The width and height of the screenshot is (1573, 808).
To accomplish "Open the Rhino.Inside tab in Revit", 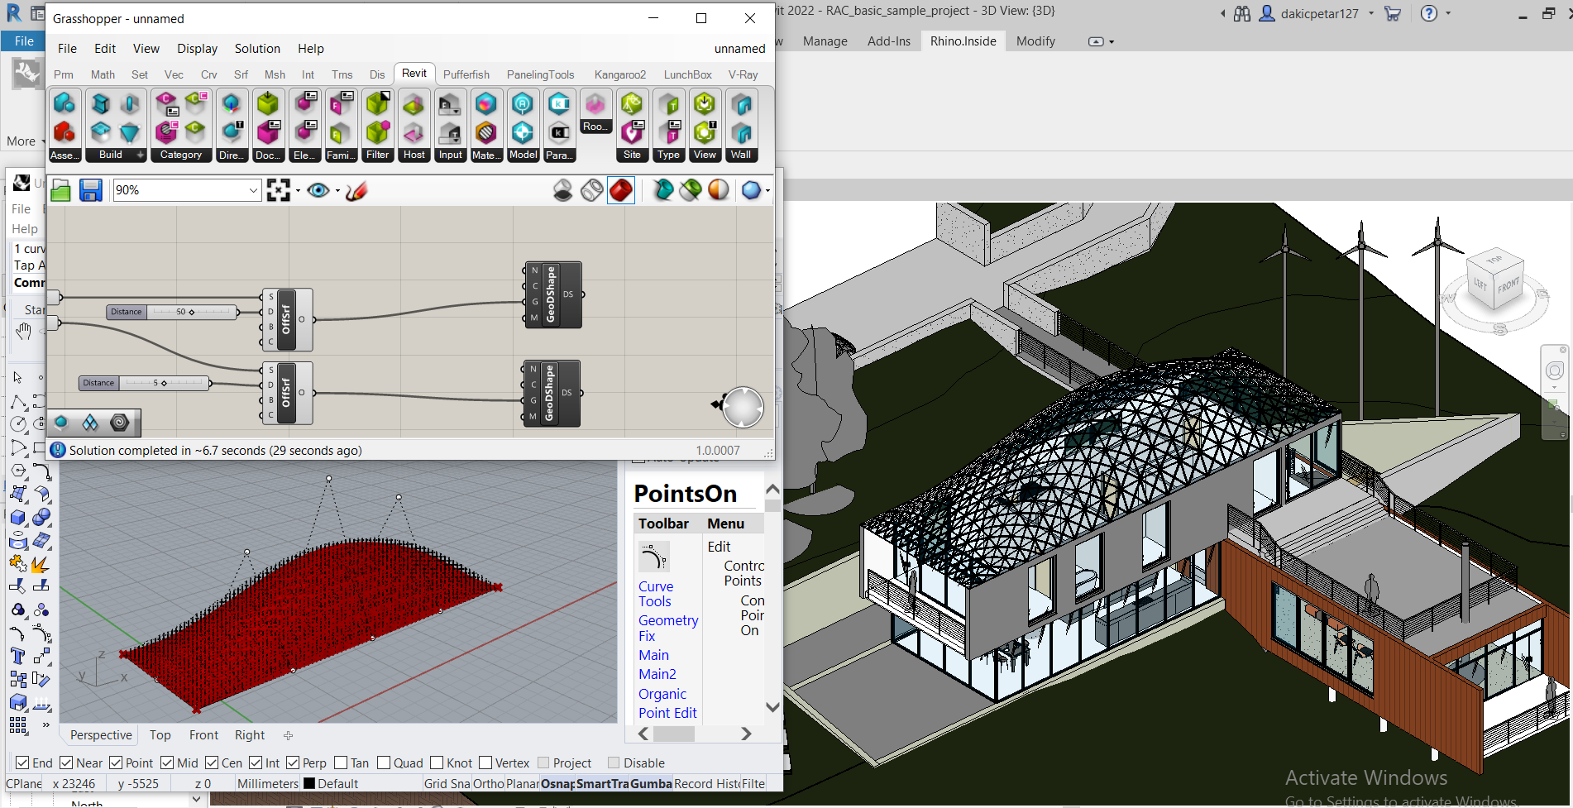I will coord(963,41).
